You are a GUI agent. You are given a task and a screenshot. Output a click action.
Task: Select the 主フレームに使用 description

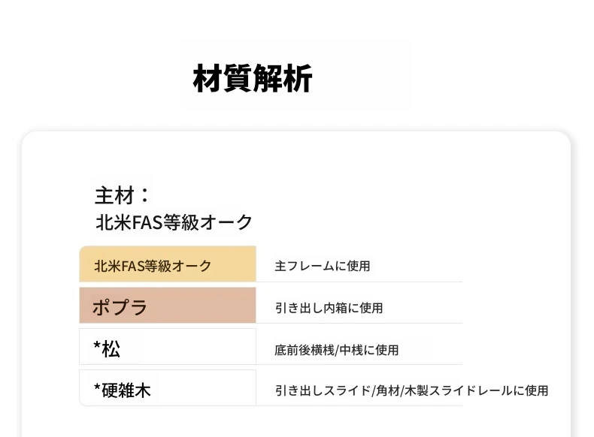pos(322,266)
